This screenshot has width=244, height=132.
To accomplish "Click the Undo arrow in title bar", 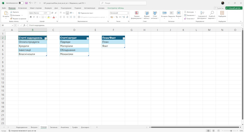I will pyautogui.click(x=30, y=3).
